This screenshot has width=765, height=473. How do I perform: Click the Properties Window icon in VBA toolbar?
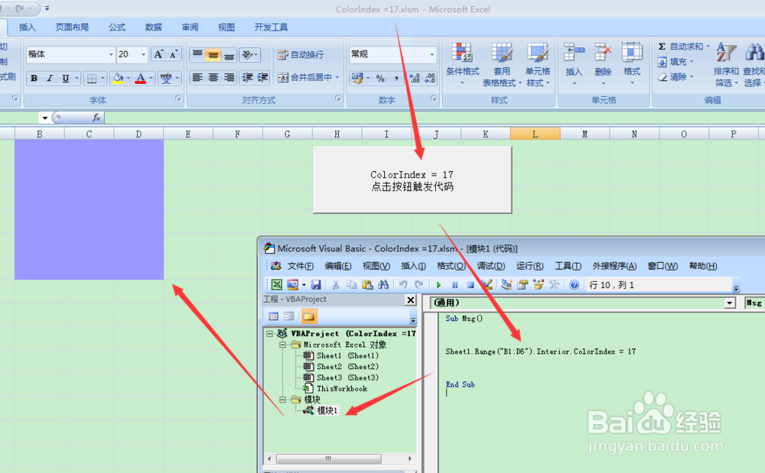pos(522,284)
